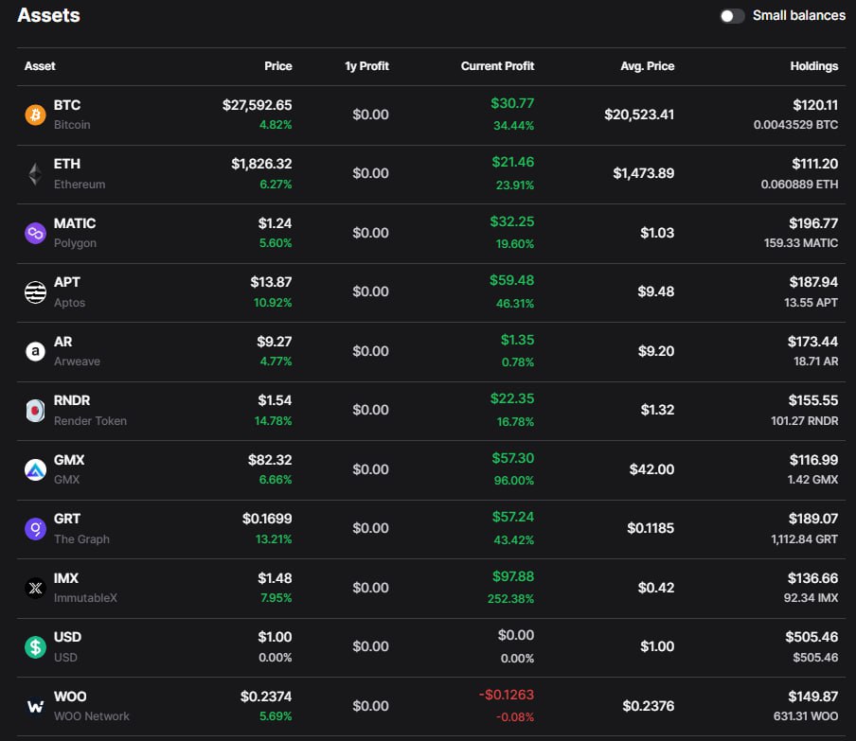
Task: Click holdings amount 101.27 RNDR
Action: coord(805,421)
